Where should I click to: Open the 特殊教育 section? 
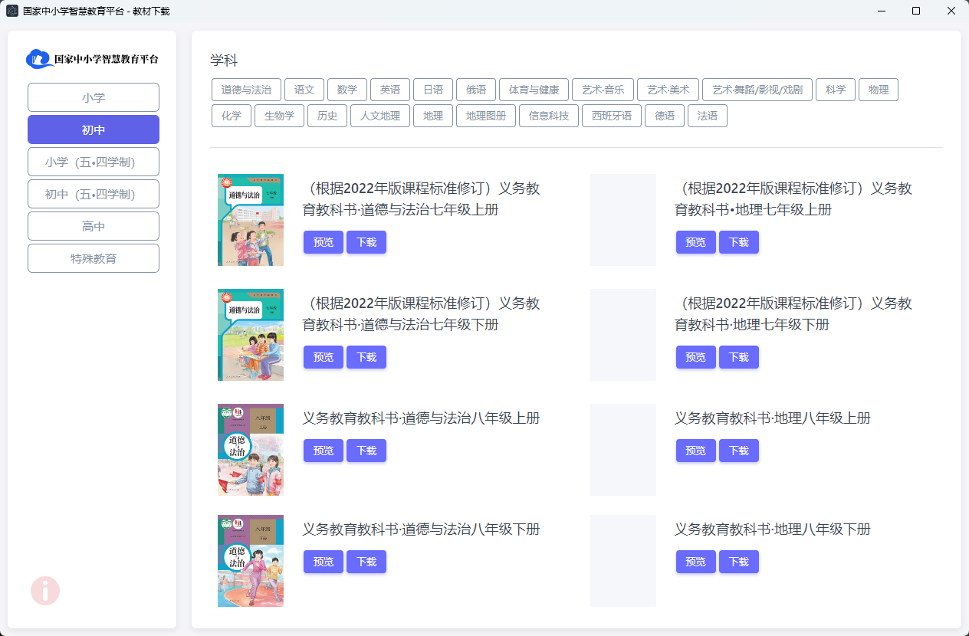[94, 258]
